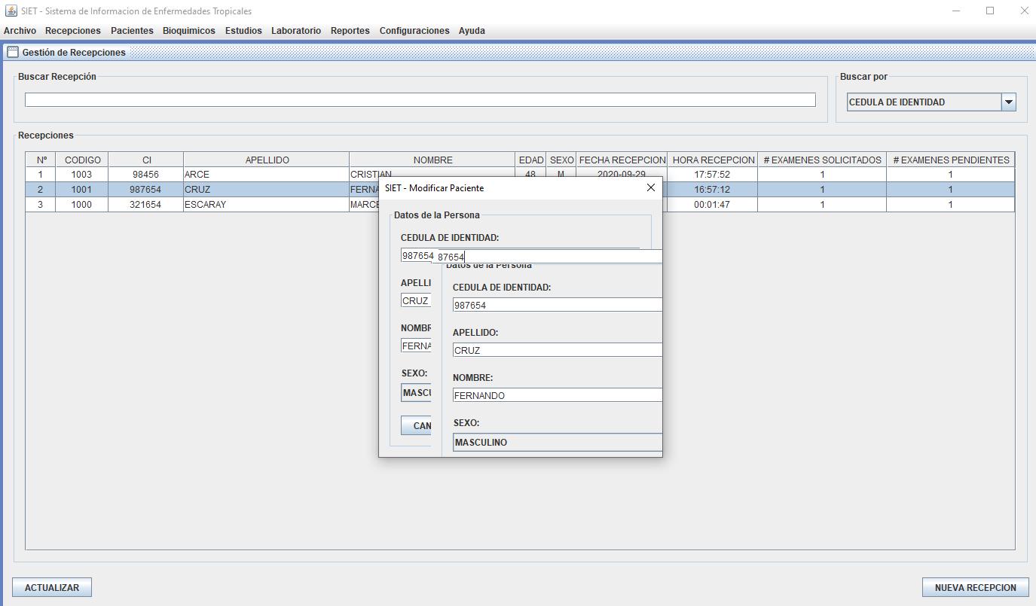This screenshot has height=606, width=1036.
Task: Maximize the SIET main window
Action: tap(990, 11)
